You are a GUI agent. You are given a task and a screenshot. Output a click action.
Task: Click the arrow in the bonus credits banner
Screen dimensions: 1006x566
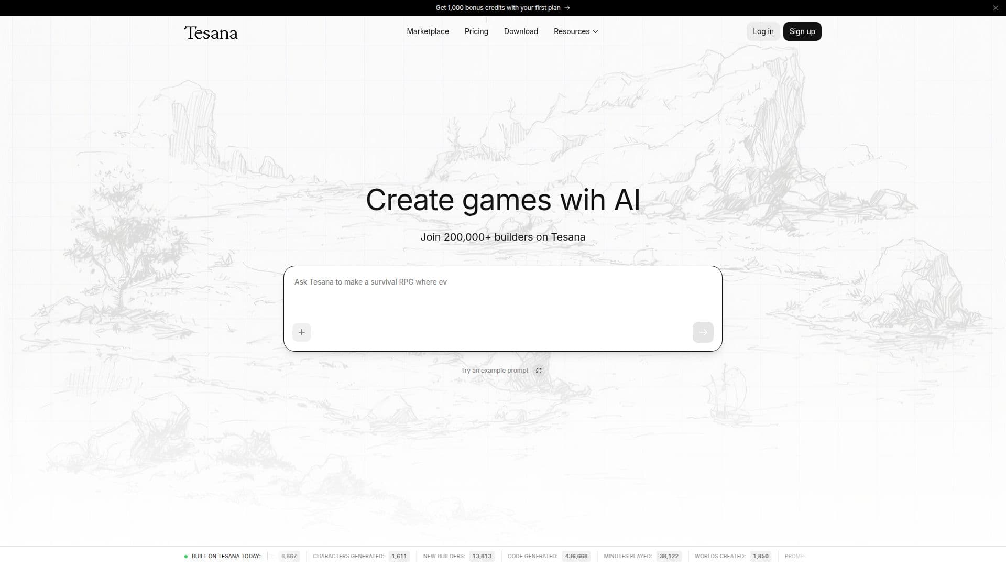(567, 8)
